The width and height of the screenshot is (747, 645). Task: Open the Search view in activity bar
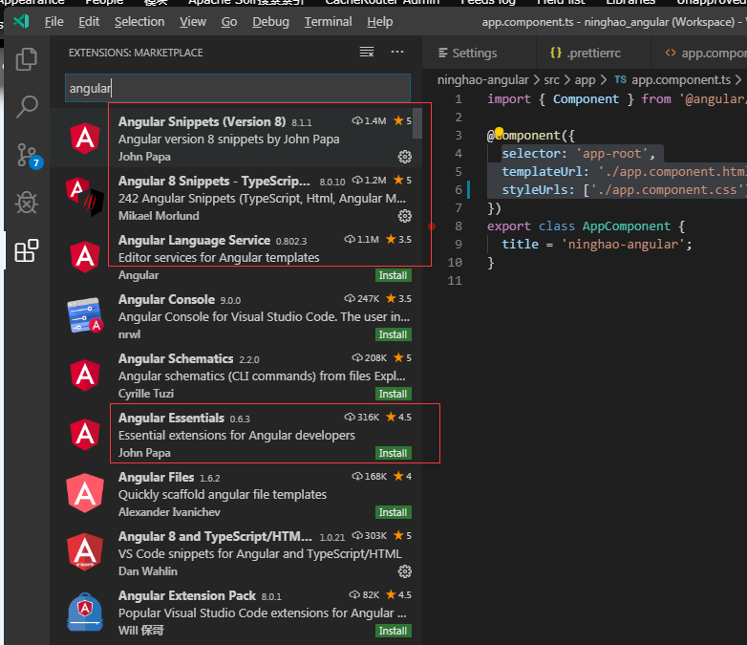27,107
